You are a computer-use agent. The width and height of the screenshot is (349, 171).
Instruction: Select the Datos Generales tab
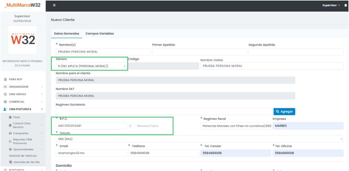(x=67, y=33)
